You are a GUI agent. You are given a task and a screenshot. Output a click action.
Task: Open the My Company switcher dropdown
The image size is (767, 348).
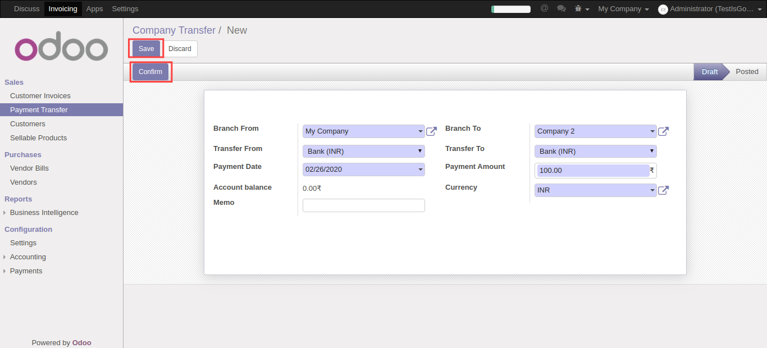point(623,9)
